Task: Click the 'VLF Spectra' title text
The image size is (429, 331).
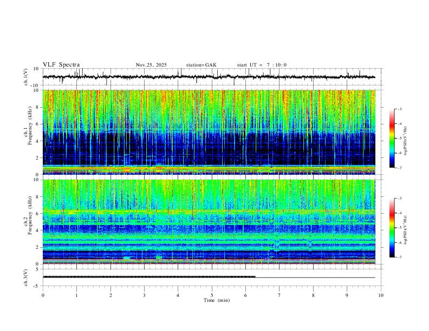Action: (61, 65)
